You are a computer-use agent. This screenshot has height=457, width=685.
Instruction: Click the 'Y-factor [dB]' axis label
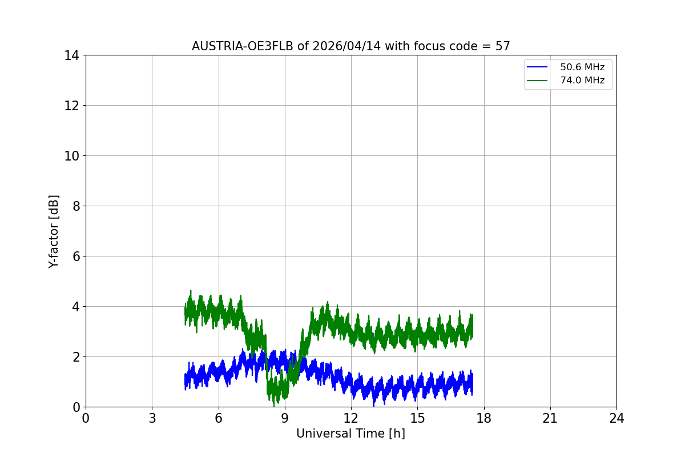tap(54, 231)
